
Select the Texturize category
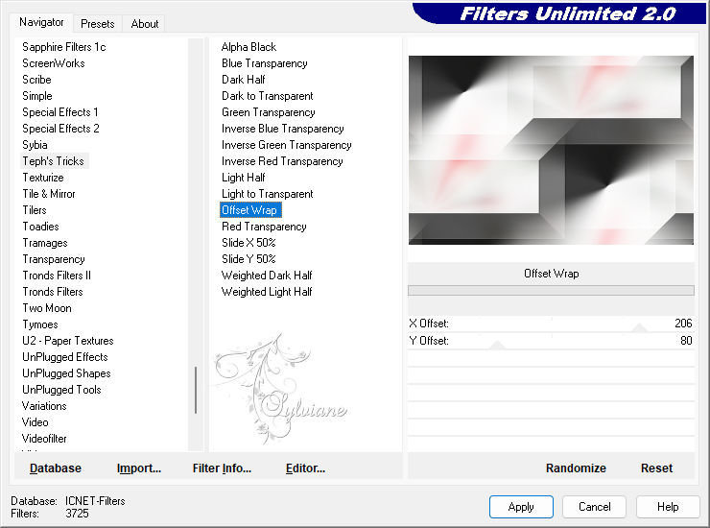(43, 178)
